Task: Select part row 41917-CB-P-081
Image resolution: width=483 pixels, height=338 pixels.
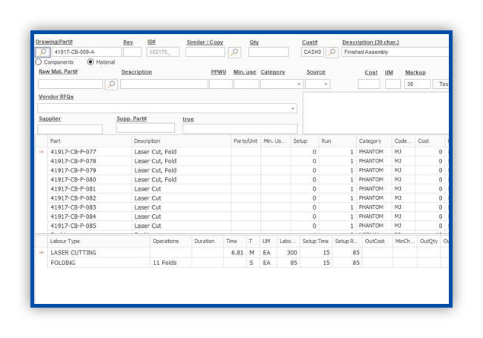Action: [242, 189]
